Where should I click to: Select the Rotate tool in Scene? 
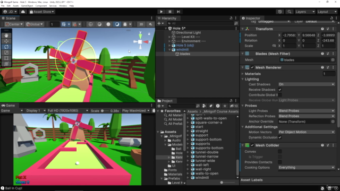6,47
